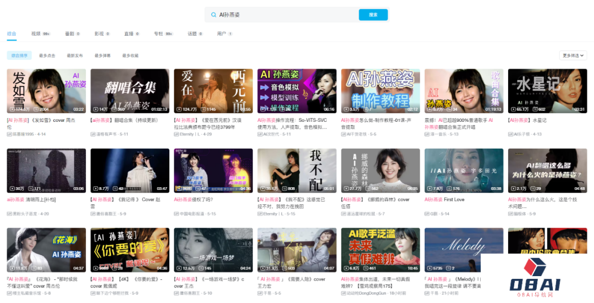Click play-count icon on 发如雪 thumbnail
This screenshot has height=303, width=594.
click(x=12, y=109)
